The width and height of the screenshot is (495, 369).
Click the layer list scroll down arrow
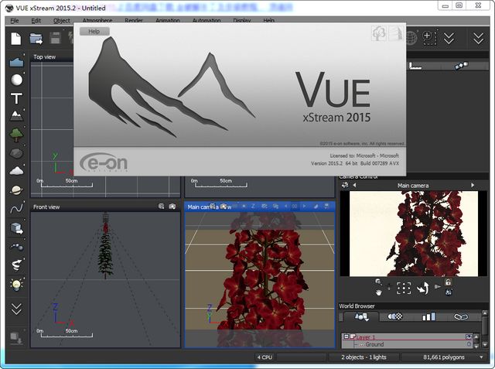(476, 346)
